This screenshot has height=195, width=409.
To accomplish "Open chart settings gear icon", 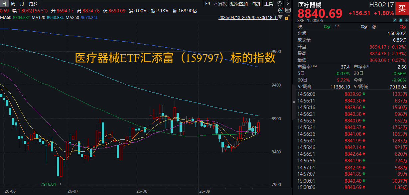I will (x=279, y=4).
